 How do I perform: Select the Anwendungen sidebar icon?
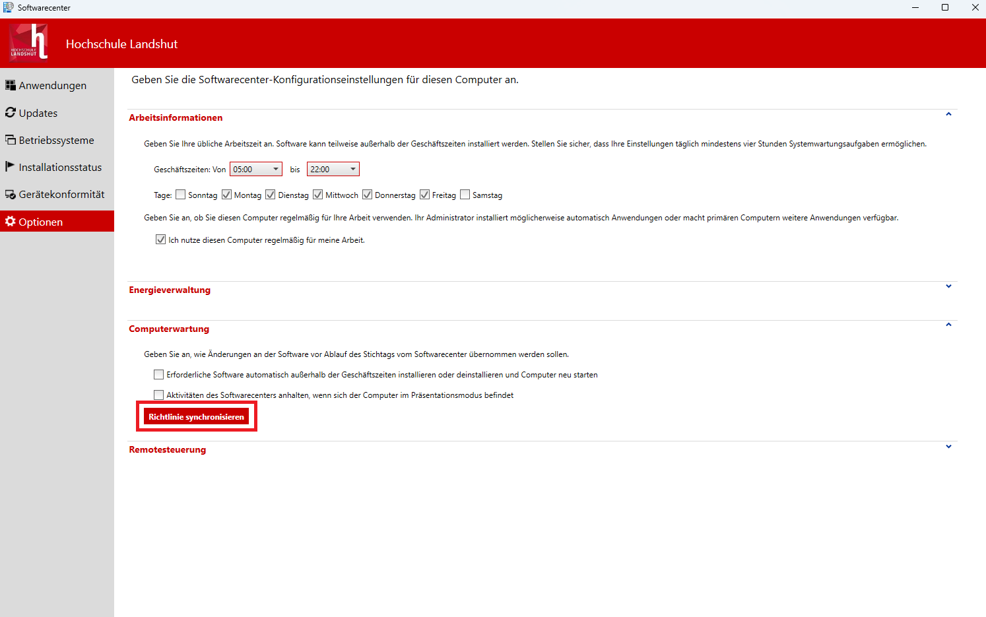click(x=9, y=84)
